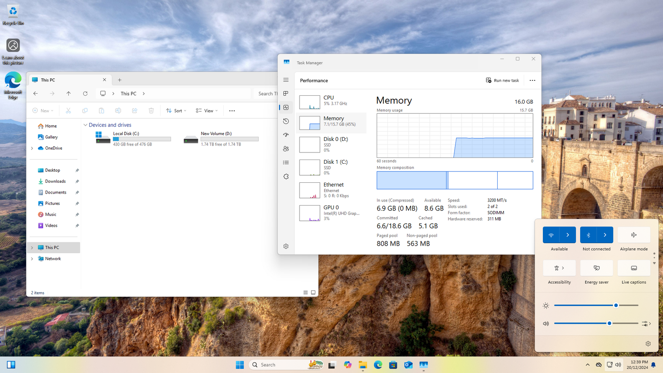
Task: Open Users page in Task Manager sidebar
Action: click(x=286, y=149)
